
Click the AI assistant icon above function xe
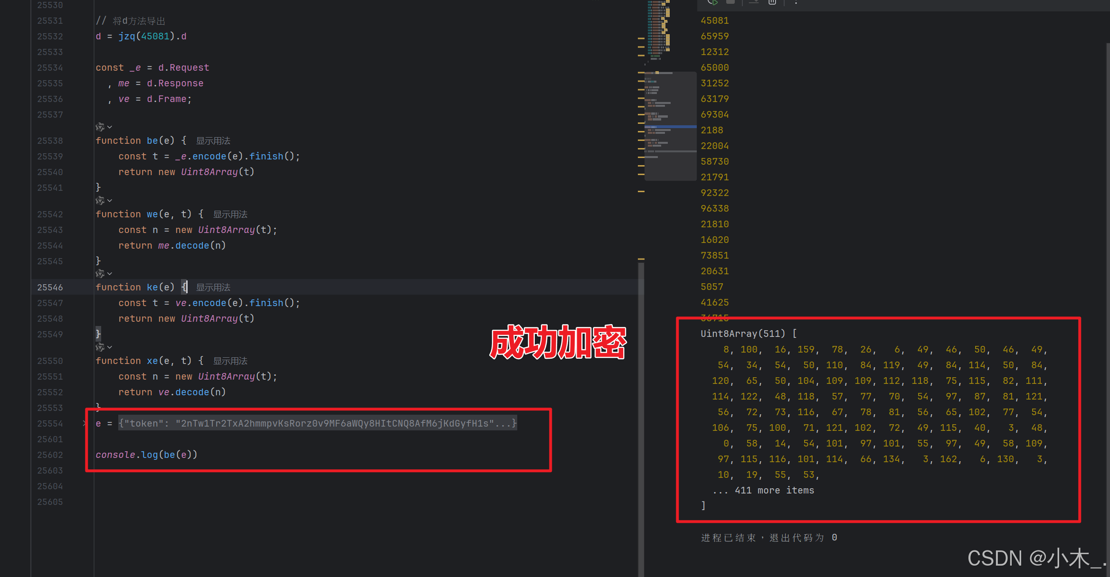(x=100, y=347)
